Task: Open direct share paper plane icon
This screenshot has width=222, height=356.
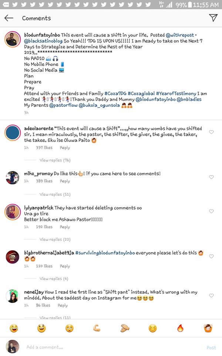Action: pos(213,18)
